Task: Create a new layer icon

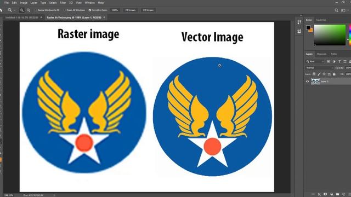Action: click(x=344, y=194)
